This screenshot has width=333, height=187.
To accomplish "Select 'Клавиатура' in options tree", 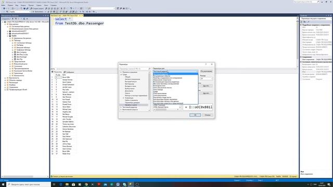I will (x=129, y=98).
